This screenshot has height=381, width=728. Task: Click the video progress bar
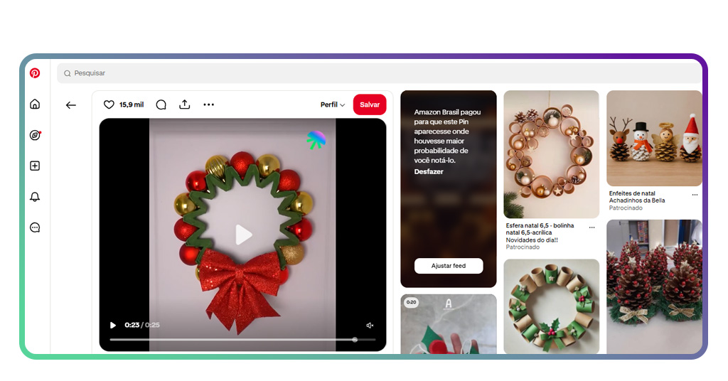(242, 340)
